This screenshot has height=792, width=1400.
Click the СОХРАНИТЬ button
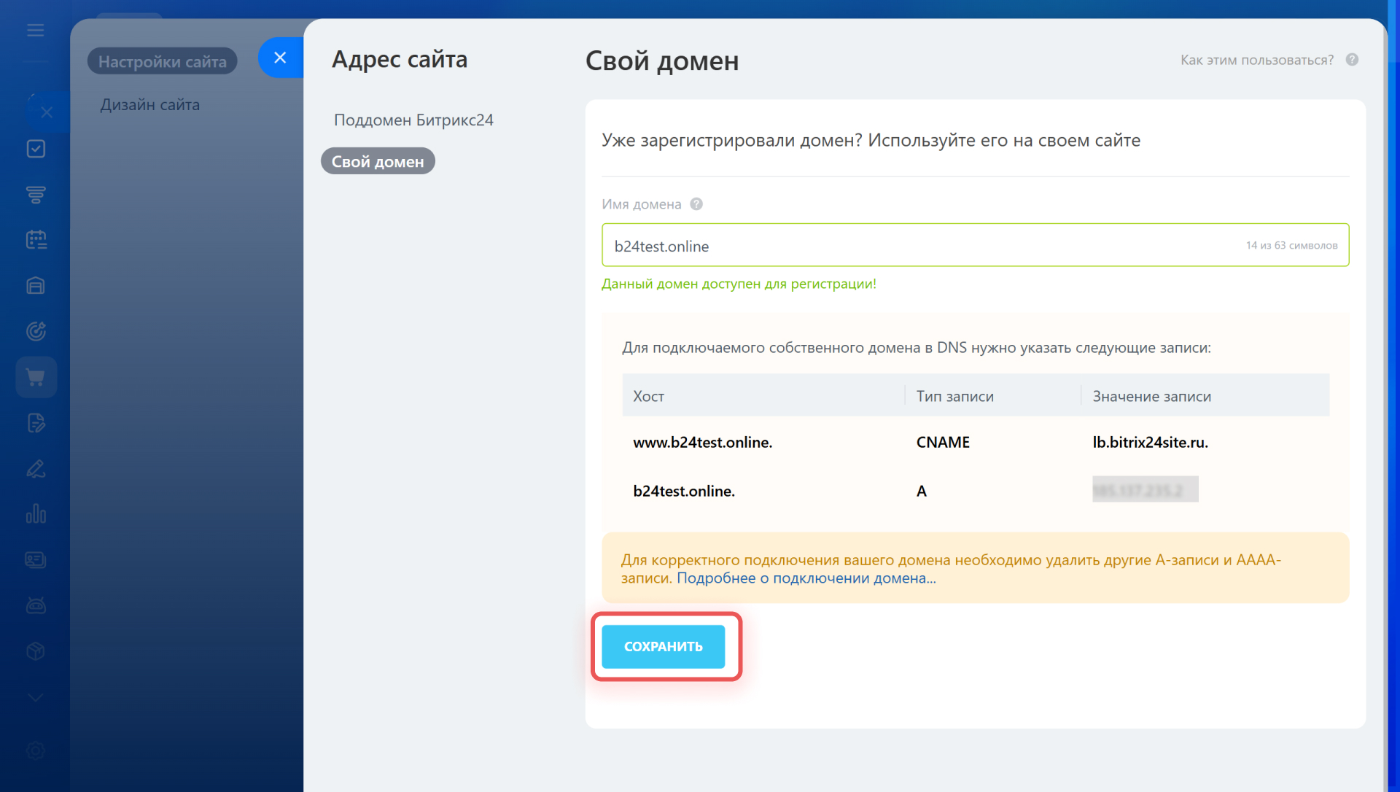click(x=664, y=646)
